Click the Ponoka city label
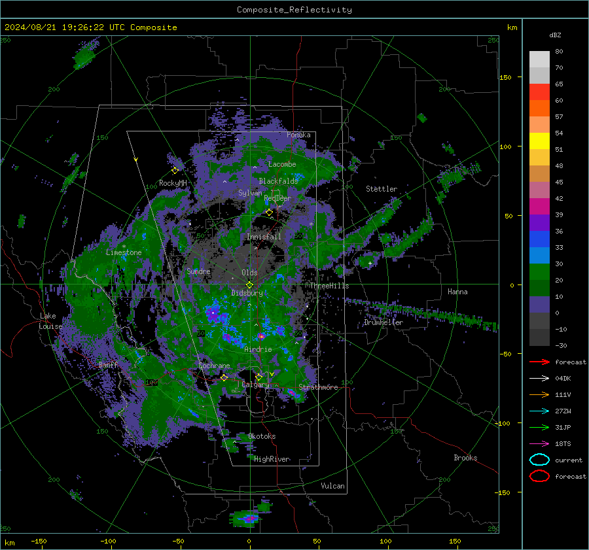This screenshot has width=589, height=550. point(298,135)
